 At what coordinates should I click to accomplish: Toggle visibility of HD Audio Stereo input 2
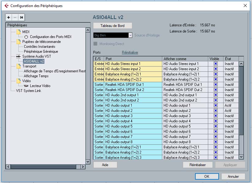tap(216, 69)
